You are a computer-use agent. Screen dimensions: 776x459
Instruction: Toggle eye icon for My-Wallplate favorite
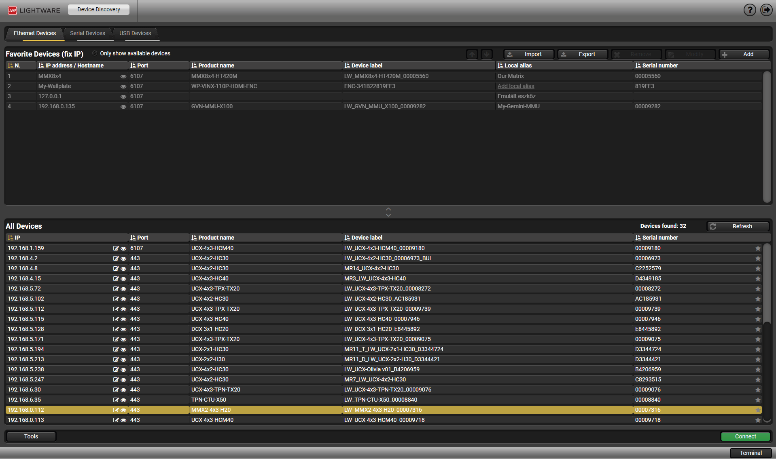pyautogui.click(x=123, y=86)
